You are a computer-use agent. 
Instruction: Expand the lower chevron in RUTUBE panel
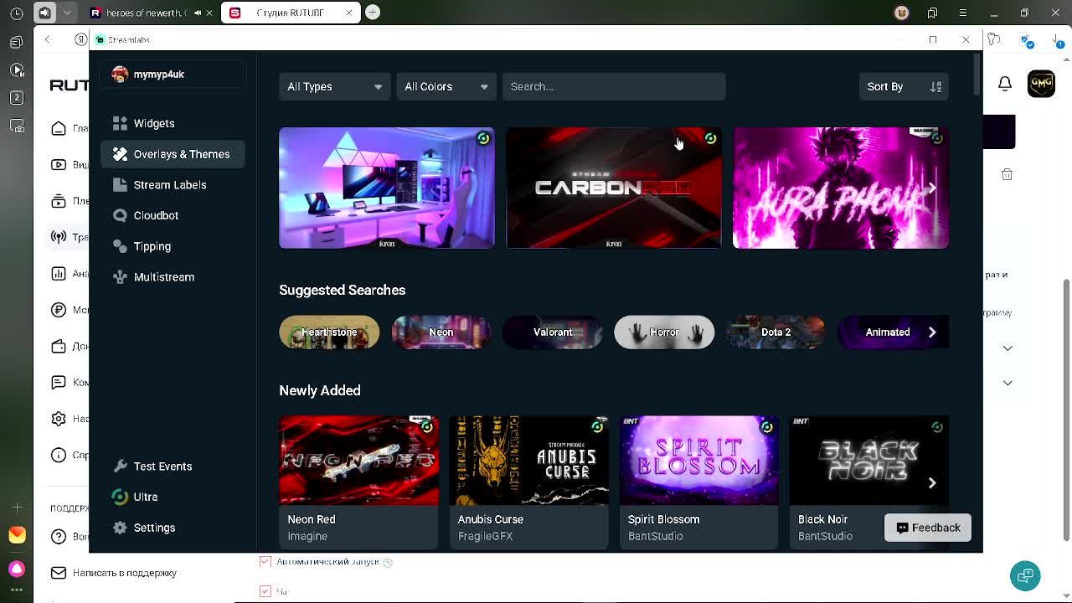[1008, 383]
